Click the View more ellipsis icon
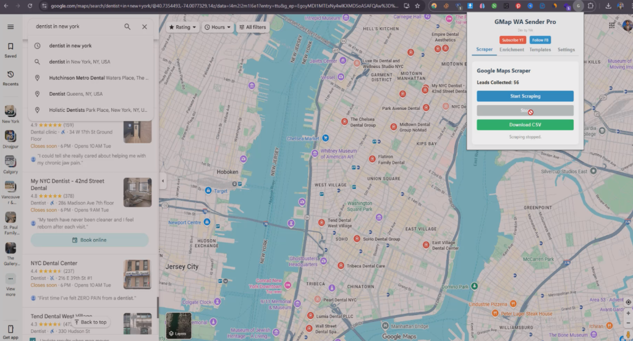 (11, 279)
